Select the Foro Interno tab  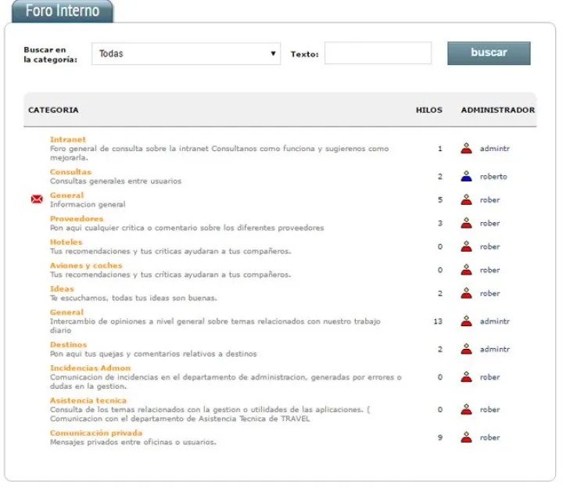point(63,11)
